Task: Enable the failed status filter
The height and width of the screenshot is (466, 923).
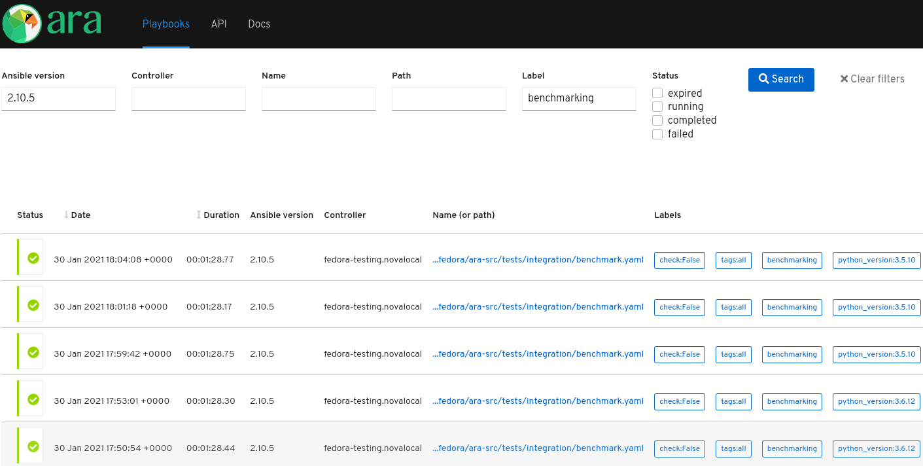Action: (657, 134)
